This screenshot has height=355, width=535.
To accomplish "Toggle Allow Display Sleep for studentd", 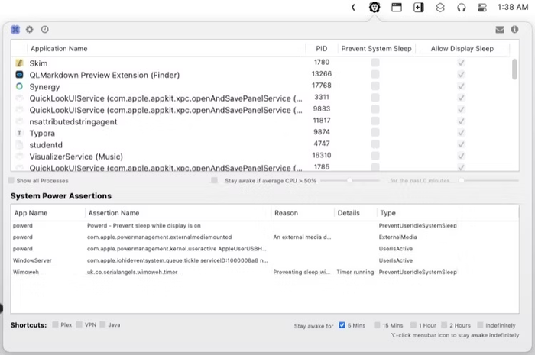I will click(x=461, y=144).
